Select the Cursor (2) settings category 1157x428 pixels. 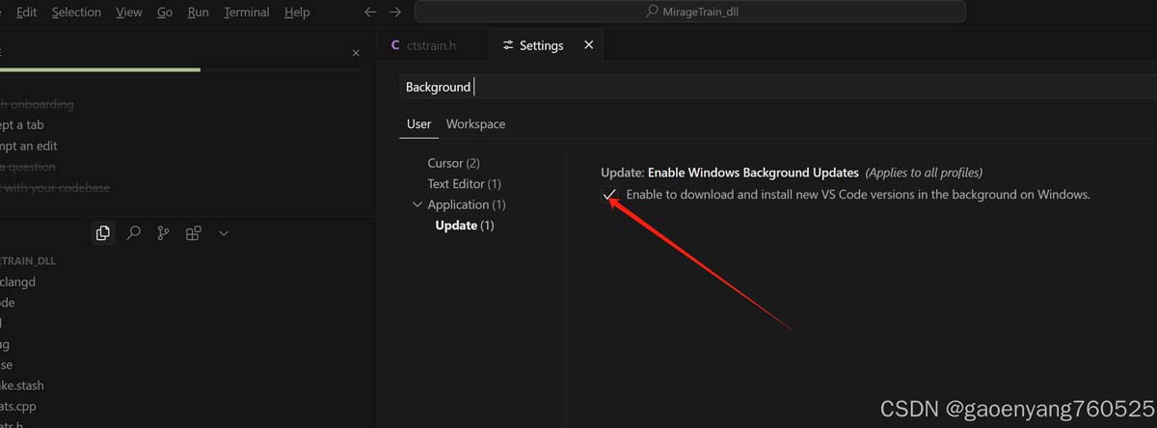pos(453,163)
